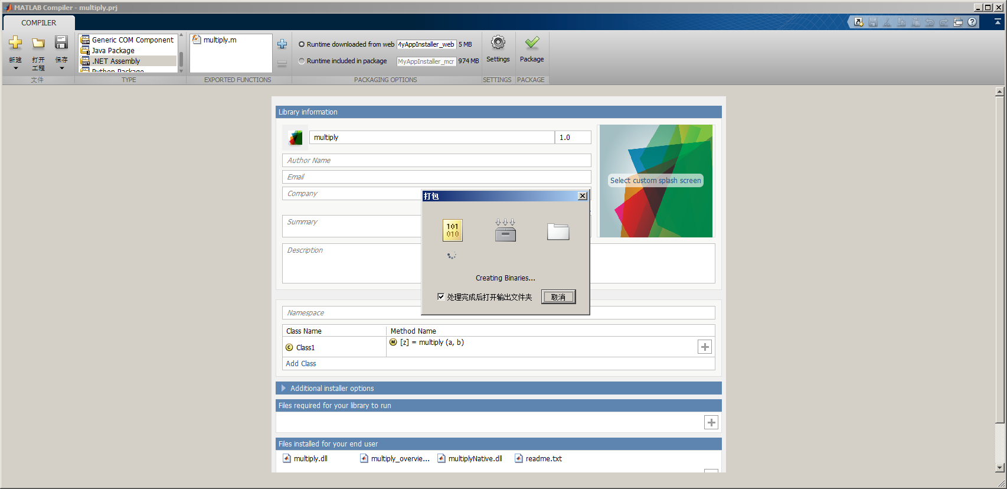Add method with plus button in class row
The image size is (1007, 489).
coord(705,347)
